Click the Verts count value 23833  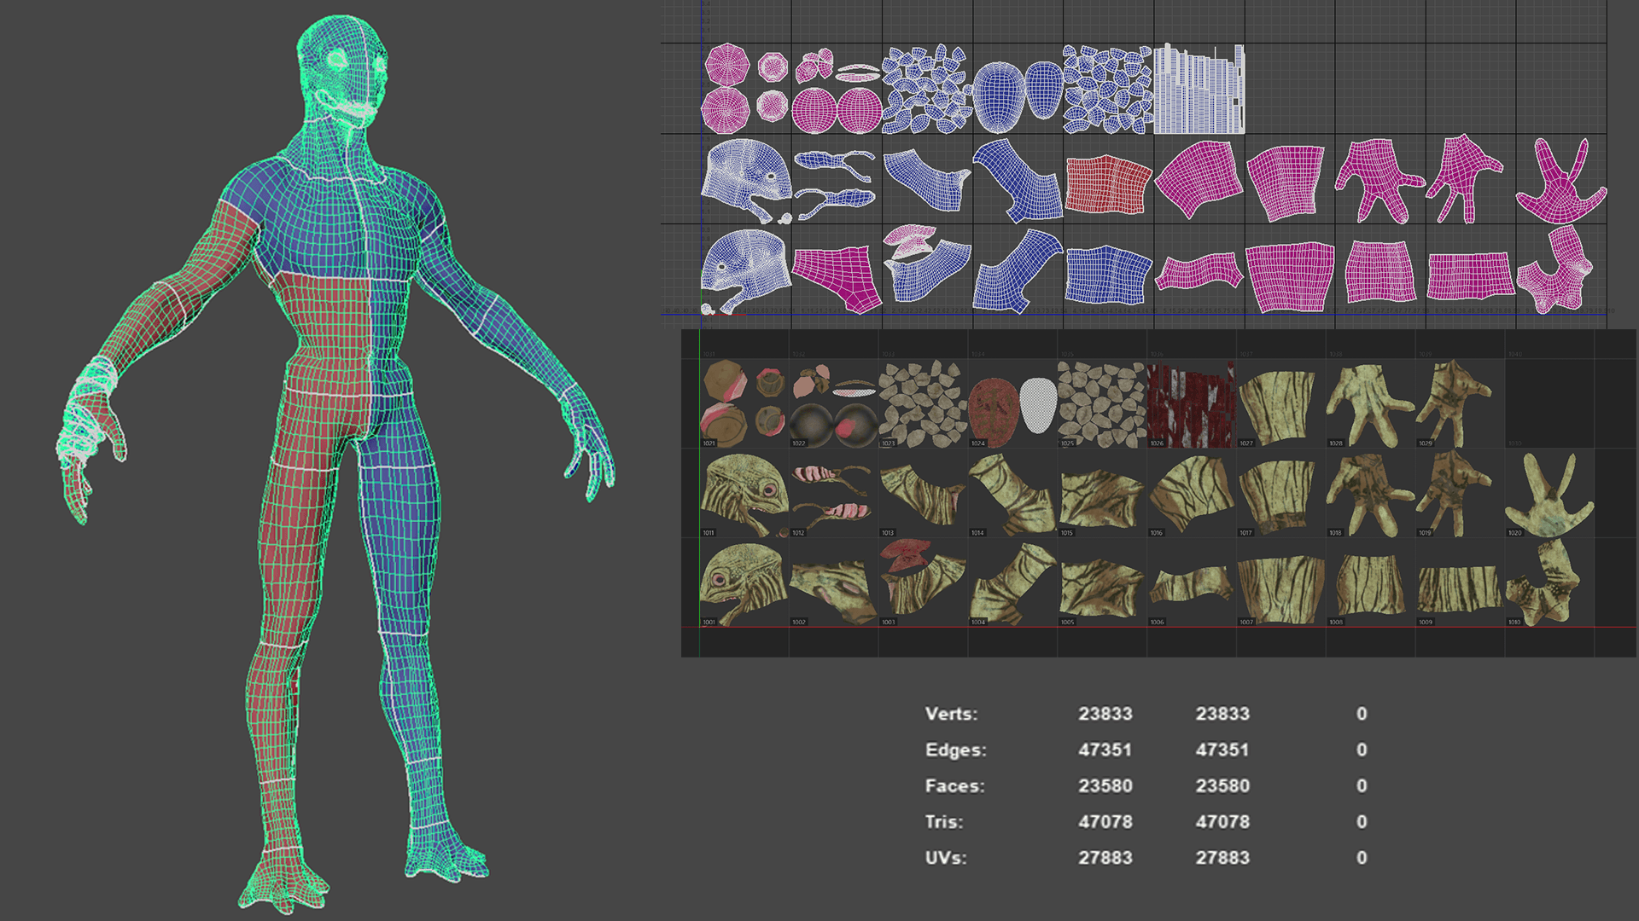tap(1105, 714)
